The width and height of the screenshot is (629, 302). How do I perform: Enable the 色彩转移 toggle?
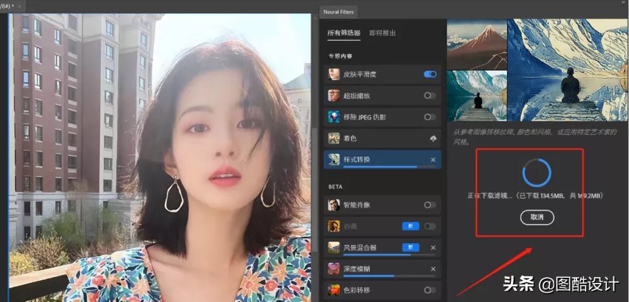(x=430, y=290)
